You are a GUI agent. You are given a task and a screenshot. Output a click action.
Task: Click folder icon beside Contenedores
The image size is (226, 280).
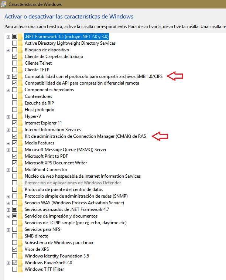(x=20, y=96)
